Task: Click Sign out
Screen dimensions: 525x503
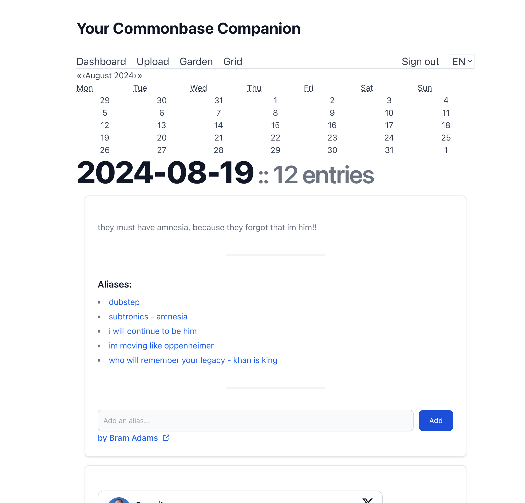Action: 420,62
